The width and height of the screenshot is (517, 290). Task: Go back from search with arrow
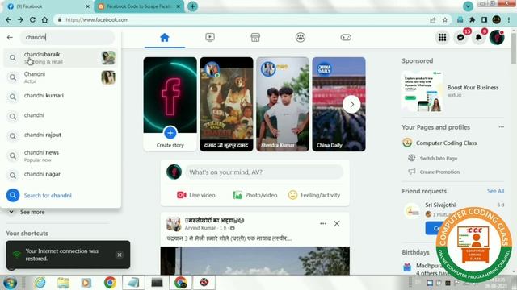click(x=10, y=38)
